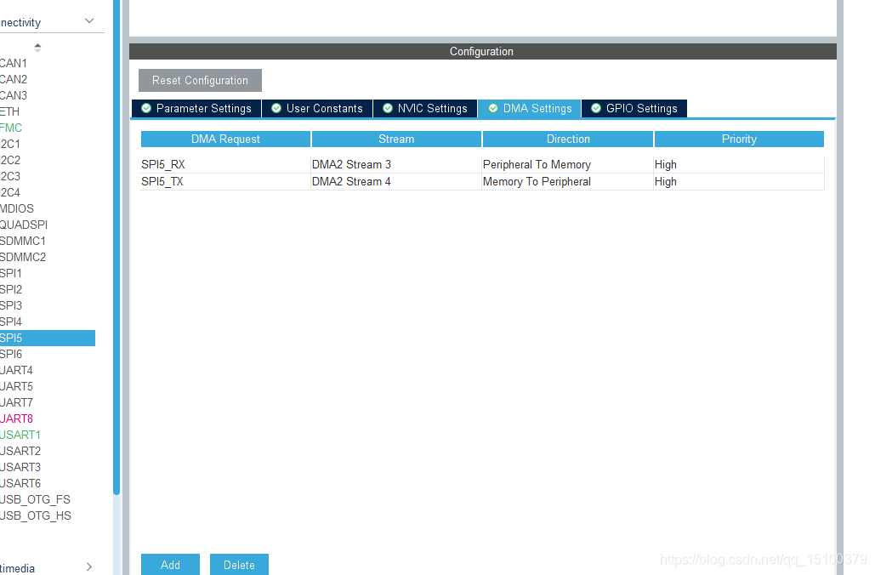The width and height of the screenshot is (875, 575).
Task: Click the High priority cell for SPI5_TX
Action: point(739,182)
